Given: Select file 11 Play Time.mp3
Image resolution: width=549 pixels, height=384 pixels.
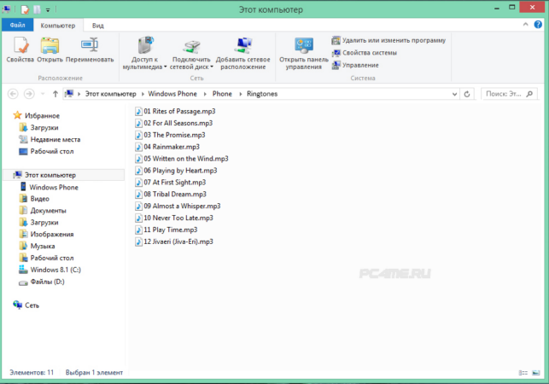Looking at the screenshot, I should click(166, 230).
